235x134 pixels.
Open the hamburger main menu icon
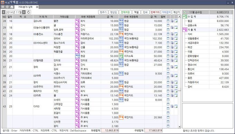point(3,7)
